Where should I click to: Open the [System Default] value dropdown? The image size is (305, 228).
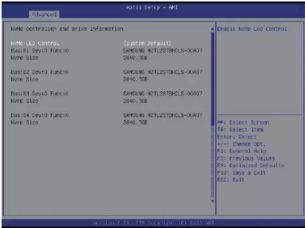(147, 43)
